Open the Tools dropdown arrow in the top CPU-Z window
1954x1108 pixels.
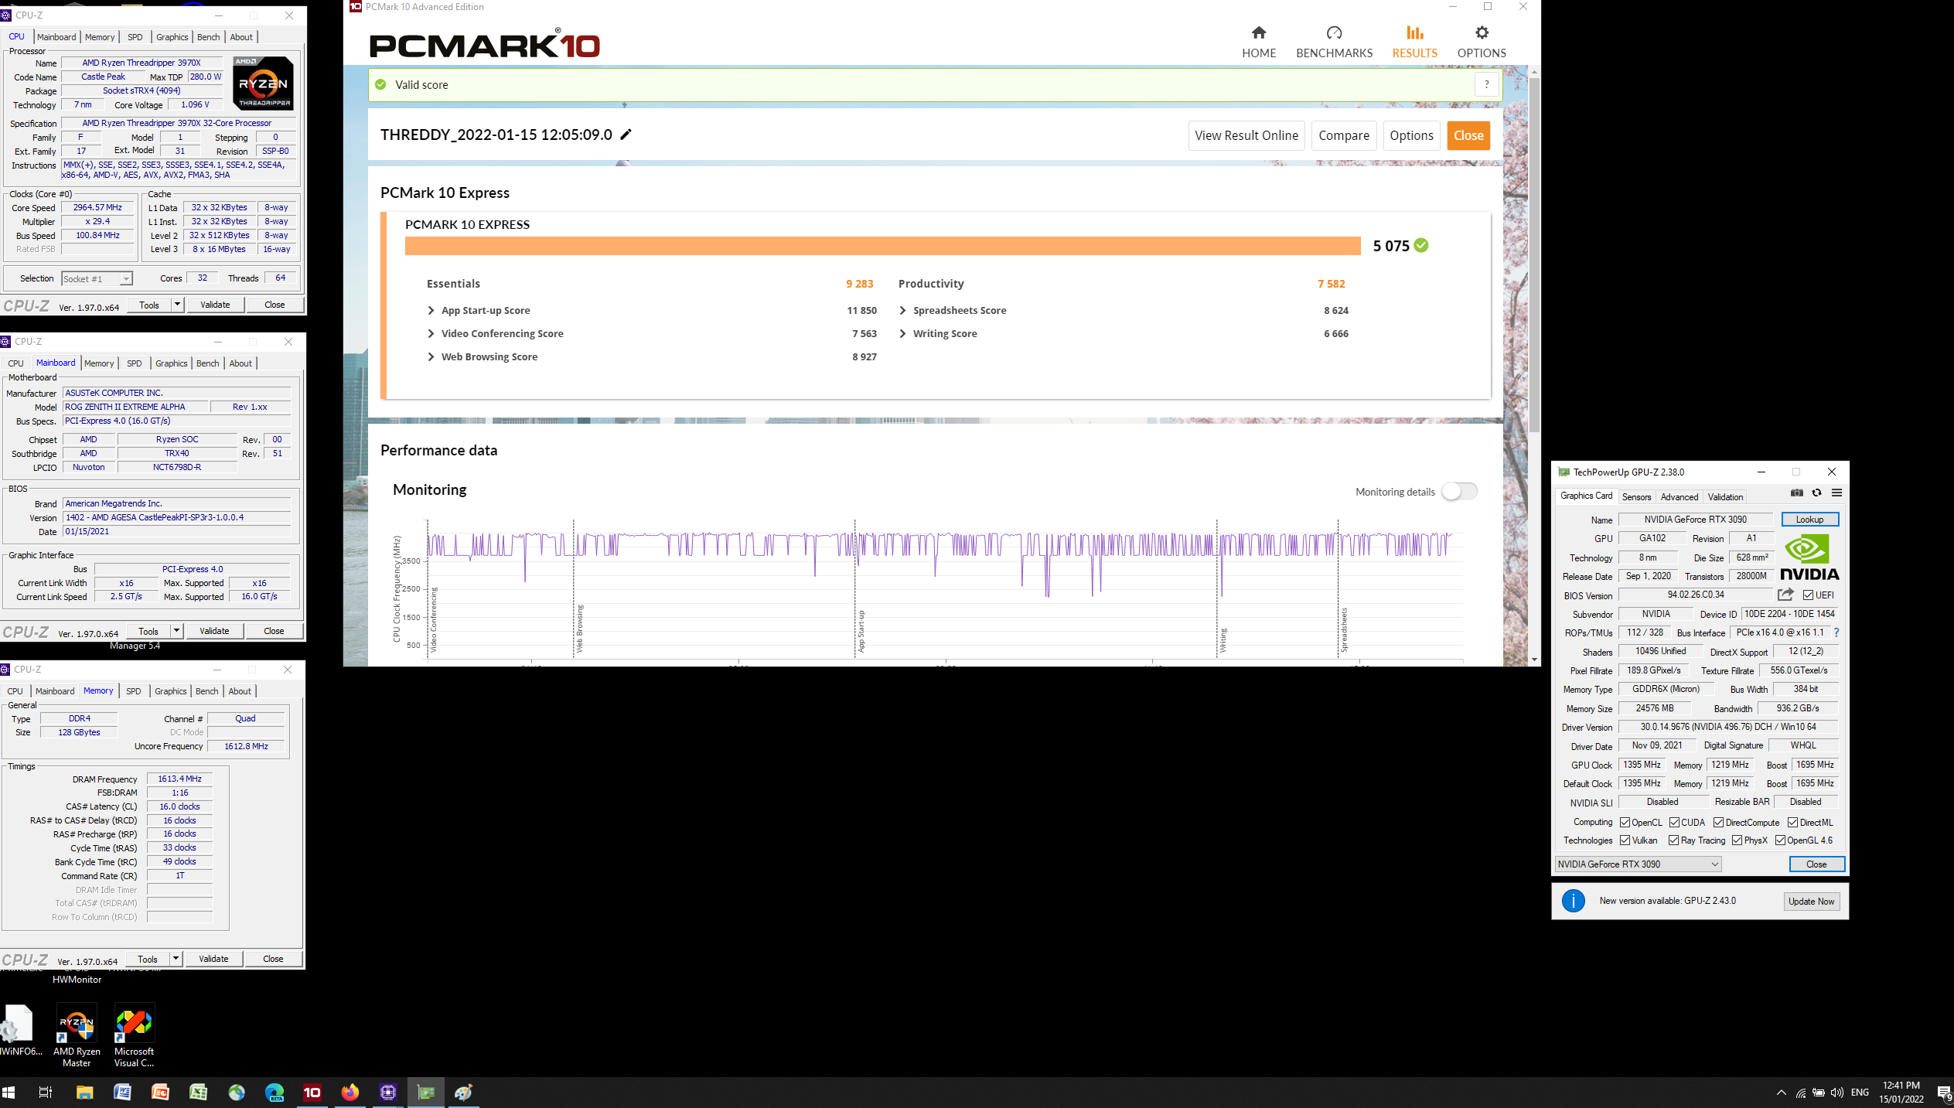[x=177, y=305]
